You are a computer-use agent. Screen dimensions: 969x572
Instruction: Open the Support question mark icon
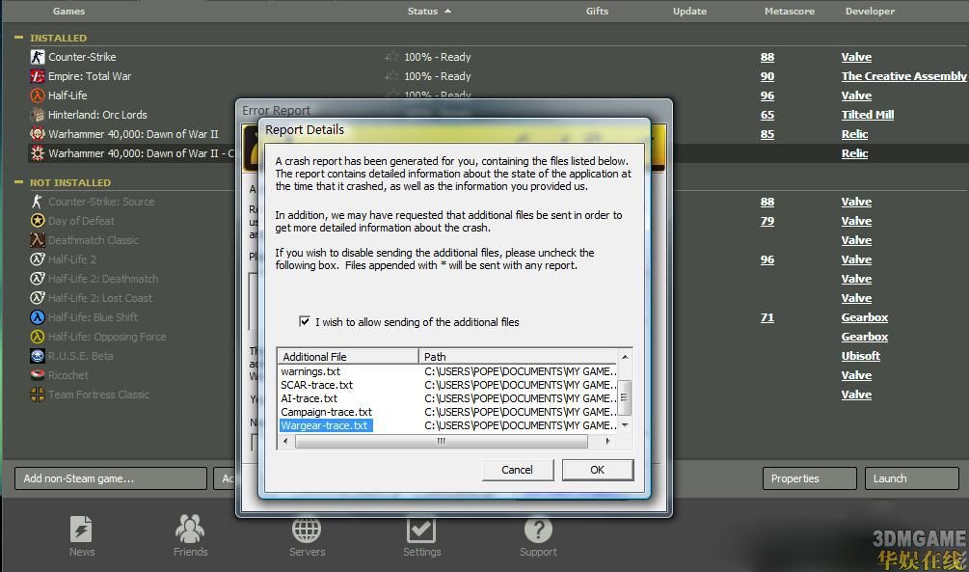(x=538, y=530)
